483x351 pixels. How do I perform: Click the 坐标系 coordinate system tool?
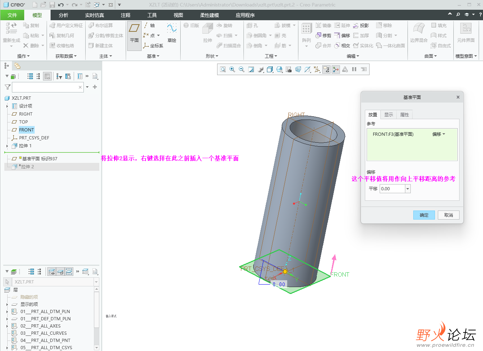[153, 46]
